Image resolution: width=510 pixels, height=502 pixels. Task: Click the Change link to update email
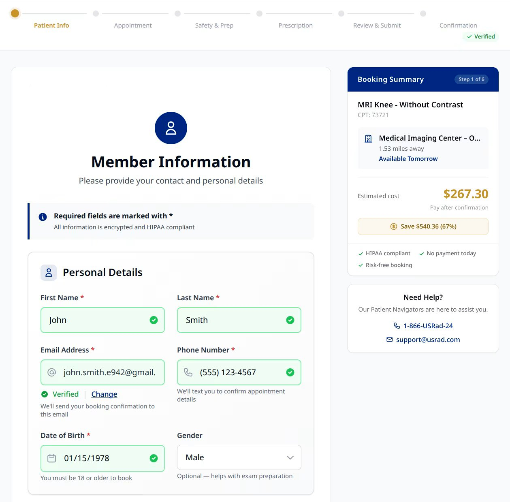tap(104, 394)
